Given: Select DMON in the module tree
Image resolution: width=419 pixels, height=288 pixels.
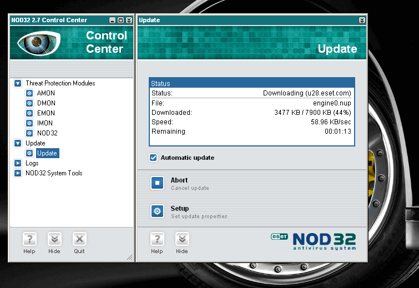Looking at the screenshot, I should click(x=46, y=103).
